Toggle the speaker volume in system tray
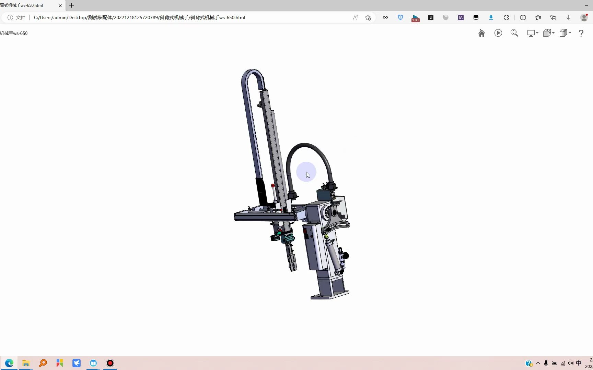 tap(571, 363)
